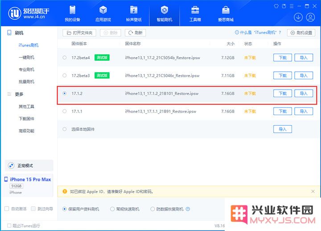321x231 pixels.
Task: Enable the 跳过向导 checkbox
Action: 33,209
